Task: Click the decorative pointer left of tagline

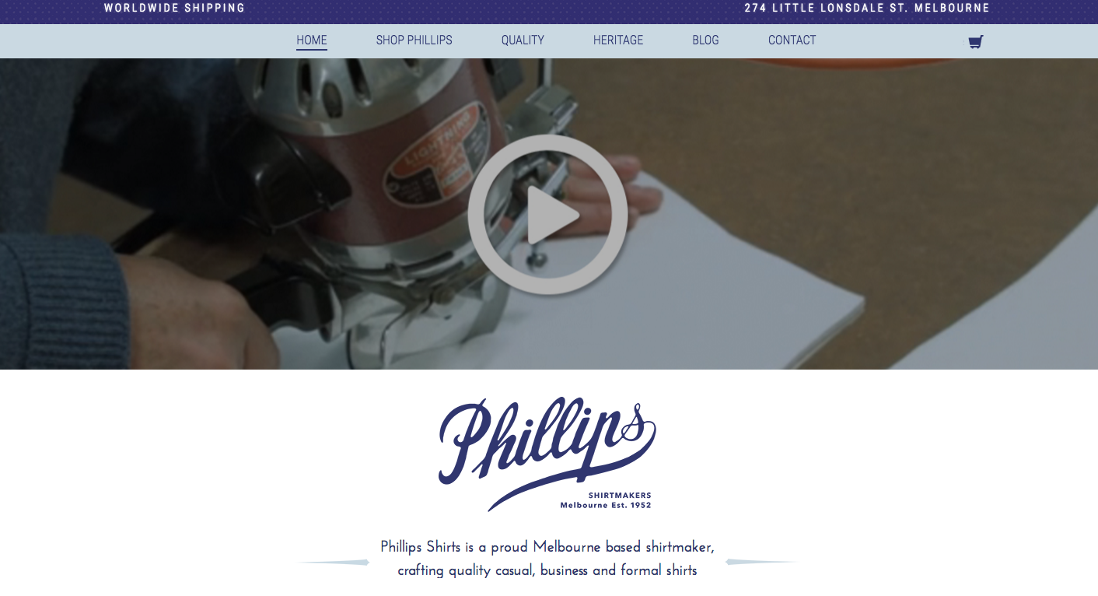Action: point(334,562)
